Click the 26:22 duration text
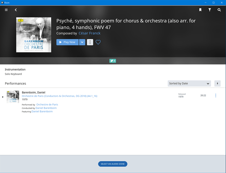Image resolution: width=226 pixels, height=173 pixels. pyautogui.click(x=203, y=95)
